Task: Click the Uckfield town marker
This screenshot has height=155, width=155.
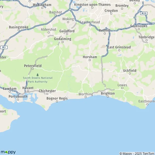Action: click(x=130, y=73)
